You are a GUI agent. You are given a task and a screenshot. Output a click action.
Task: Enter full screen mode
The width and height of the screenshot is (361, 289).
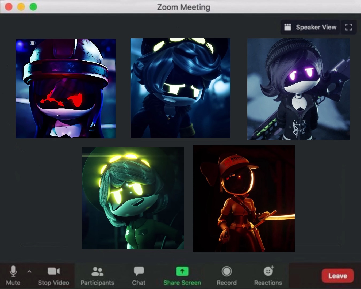[348, 27]
